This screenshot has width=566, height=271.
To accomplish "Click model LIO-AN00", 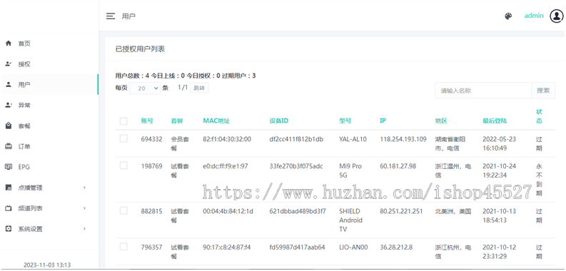I will pos(354,247).
